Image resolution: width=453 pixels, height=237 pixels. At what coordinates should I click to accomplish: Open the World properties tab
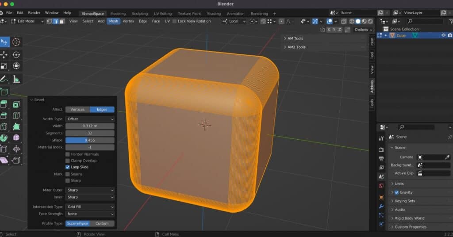(x=381, y=186)
